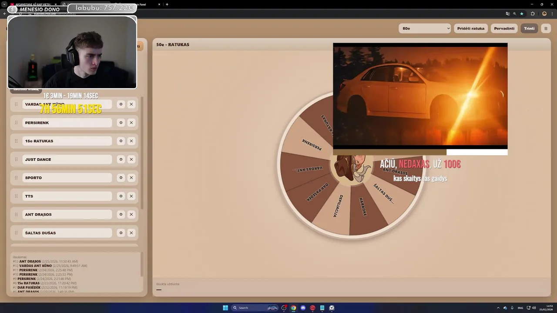Remove the JUST DANCE entry
557x313 pixels.
[x=131, y=159]
